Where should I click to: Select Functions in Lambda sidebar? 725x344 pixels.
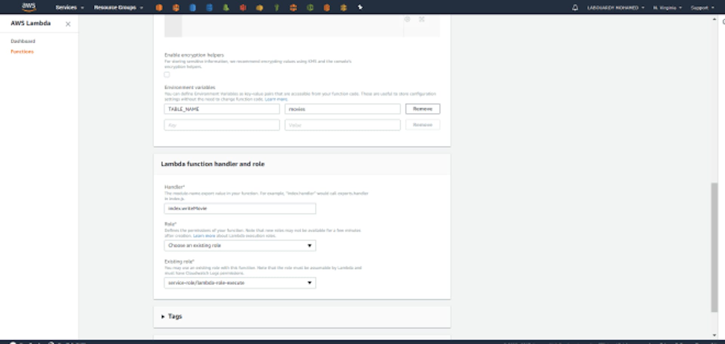[x=22, y=51]
